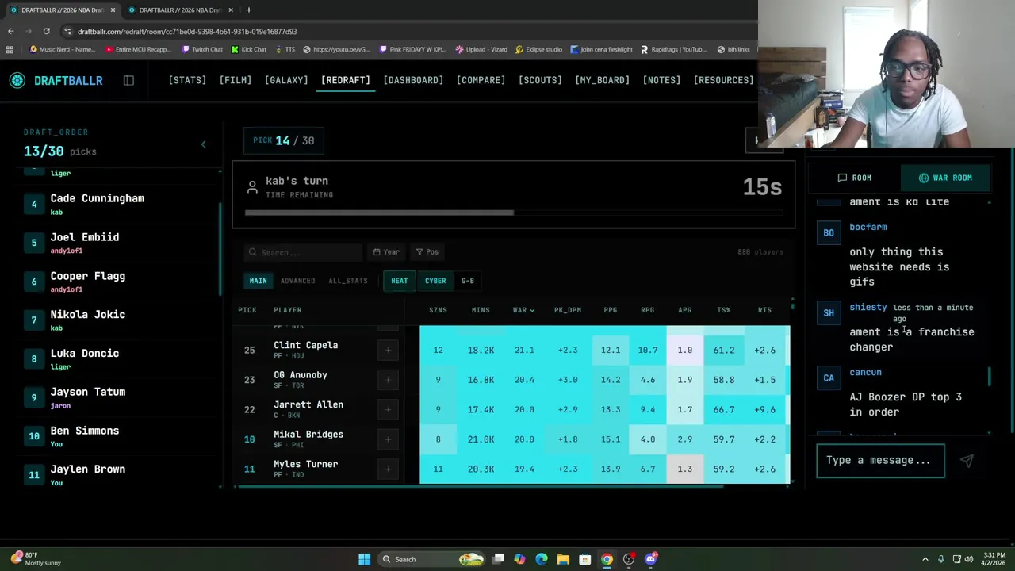Viewport: 1015px width, 571px height.
Task: Open the Upload - Vizard bookmark
Action: 481,49
